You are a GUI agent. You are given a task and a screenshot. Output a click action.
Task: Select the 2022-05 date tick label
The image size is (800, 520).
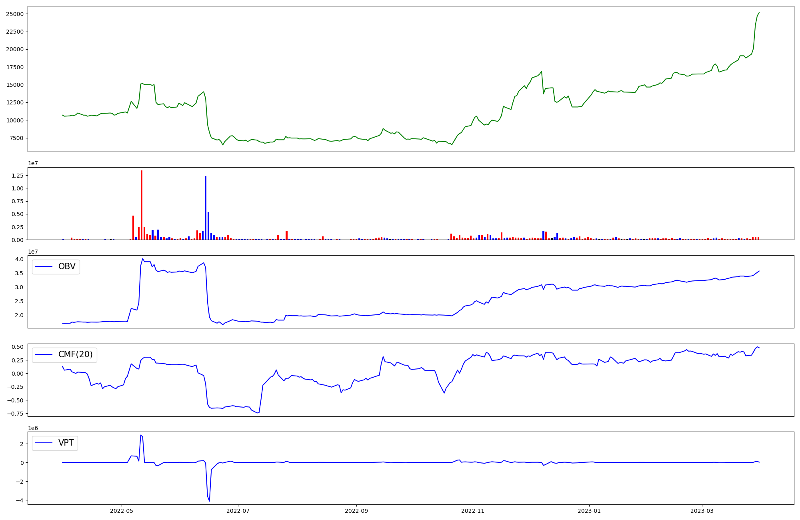(121, 511)
